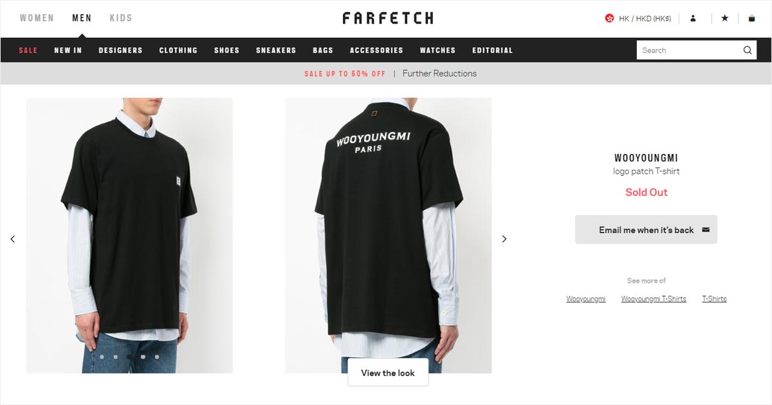Open the Wooyoungmi T-Shirts link
The width and height of the screenshot is (772, 405).
pos(654,299)
